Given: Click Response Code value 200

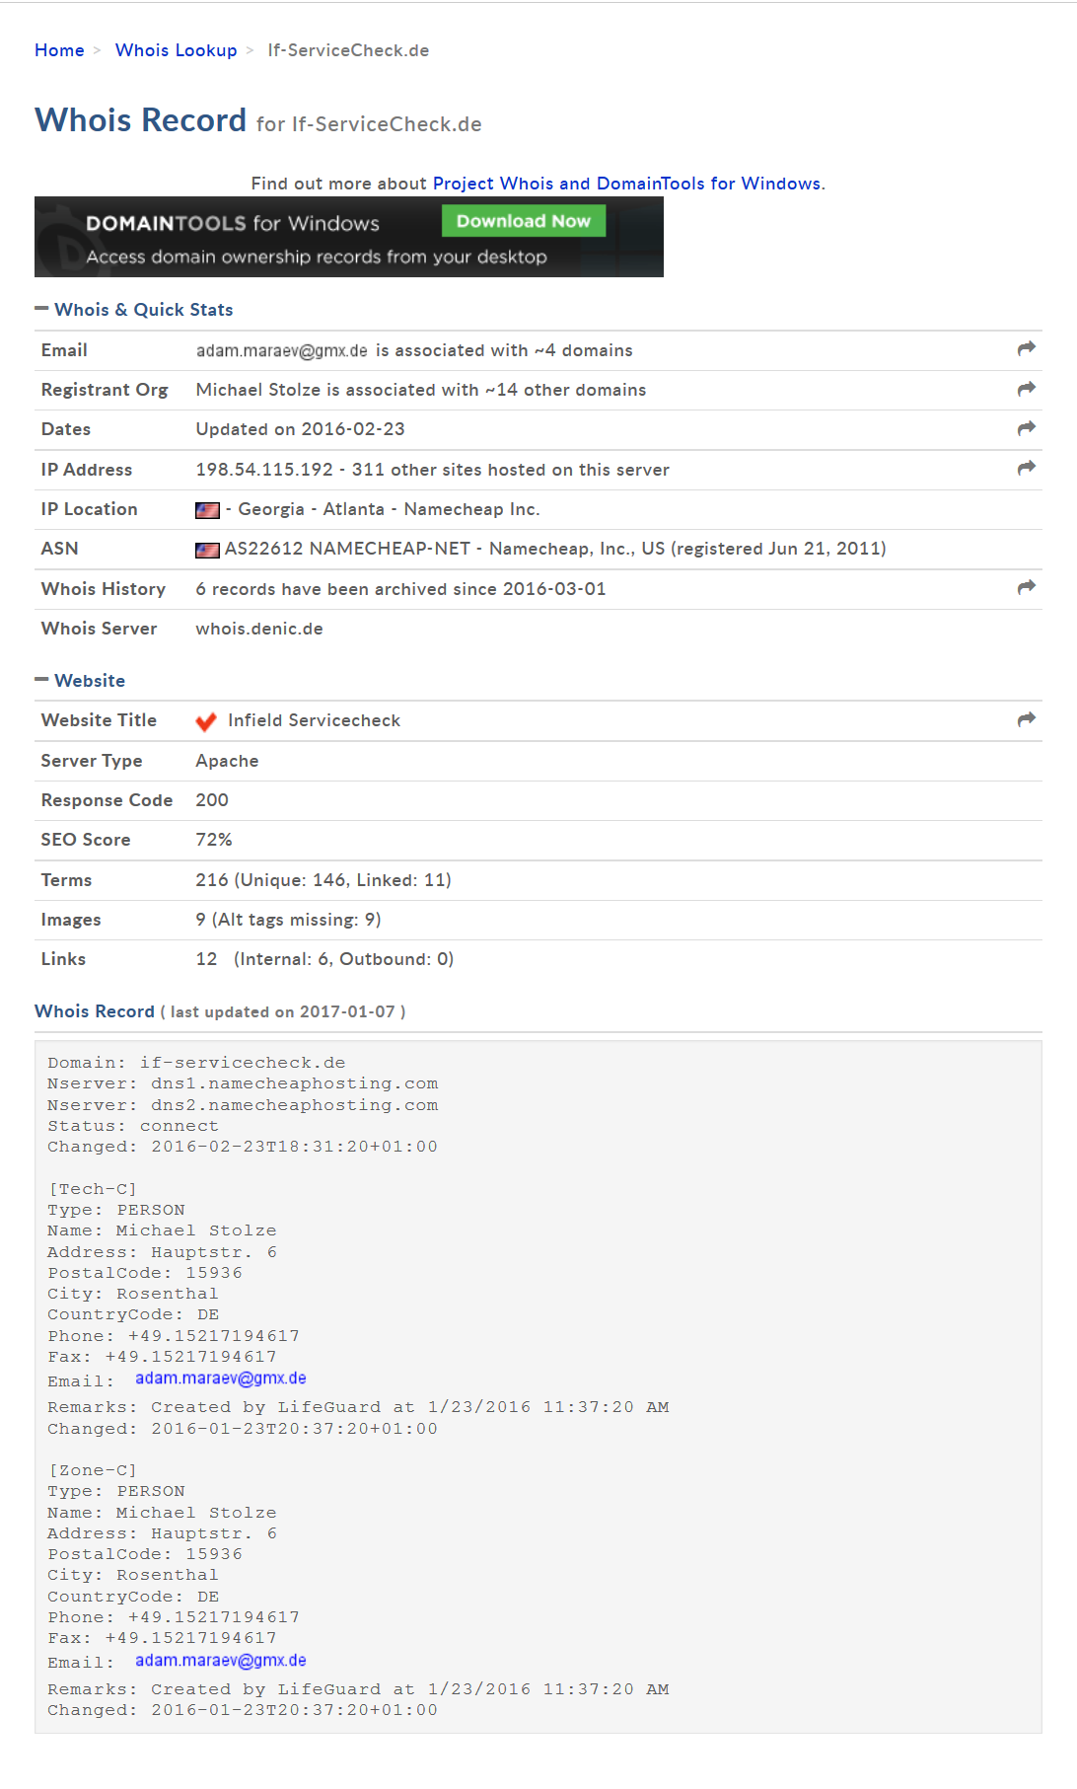Looking at the screenshot, I should tap(212, 800).
